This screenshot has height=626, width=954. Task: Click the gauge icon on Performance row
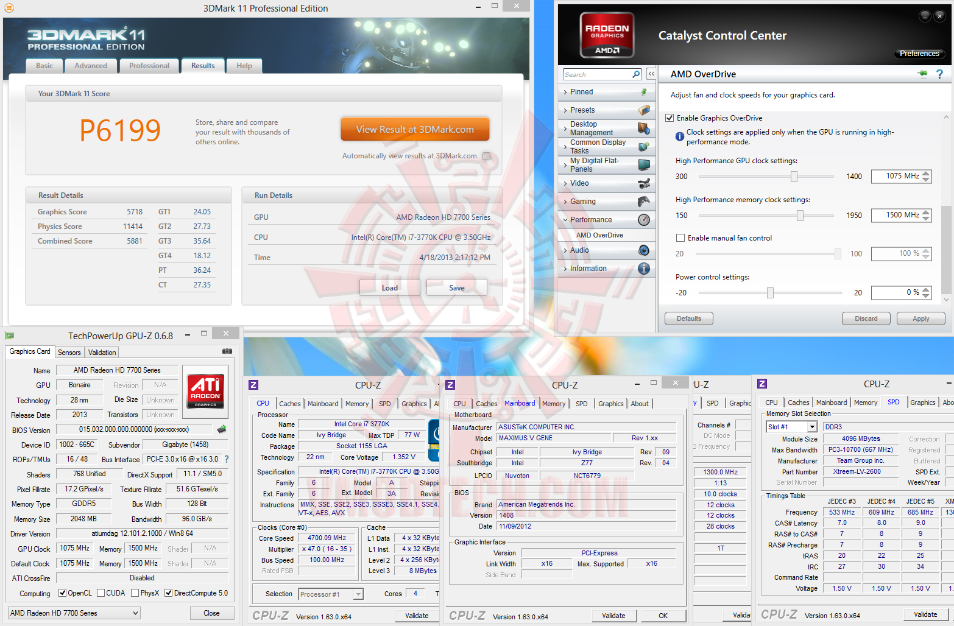[644, 220]
